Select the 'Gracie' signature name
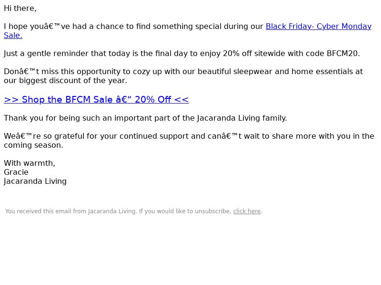This screenshot has width=381, height=285. pos(16,172)
